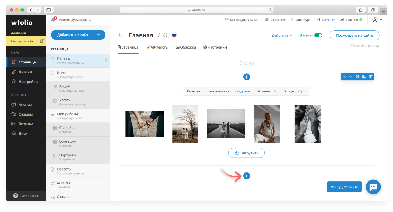Change Показывать как value Квадраты

242,91
